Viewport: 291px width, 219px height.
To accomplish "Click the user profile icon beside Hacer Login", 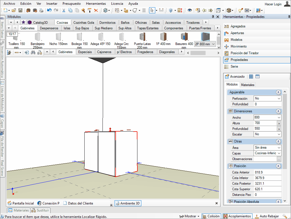I will [287, 4].
